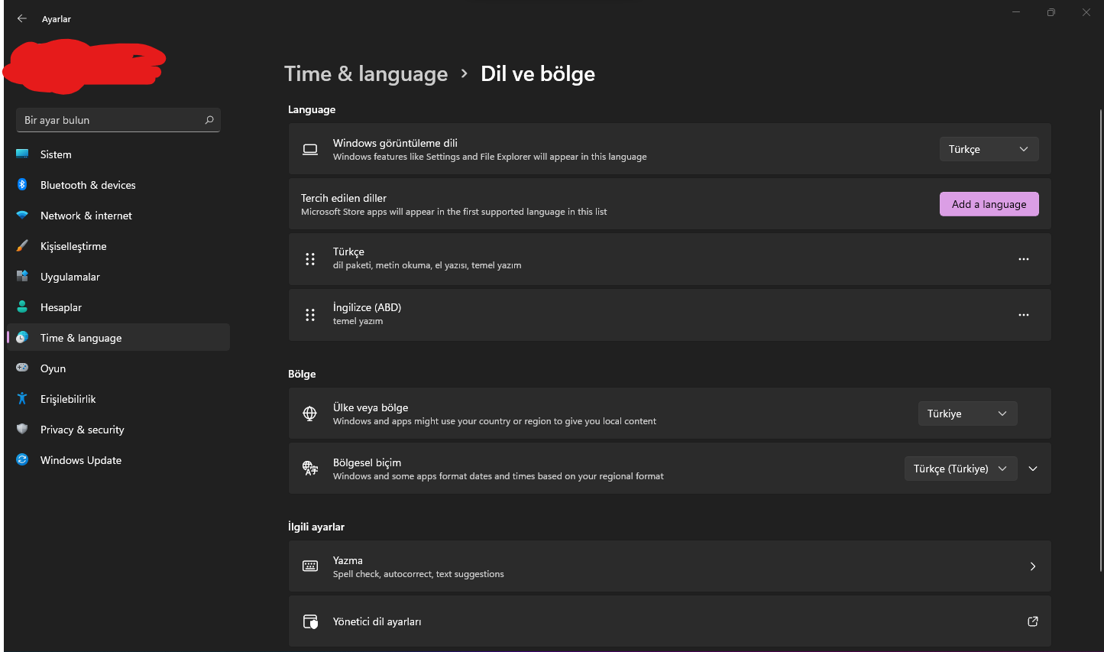Expand the Bölgesel biçim section chevron
The image size is (1104, 652).
pos(1033,469)
